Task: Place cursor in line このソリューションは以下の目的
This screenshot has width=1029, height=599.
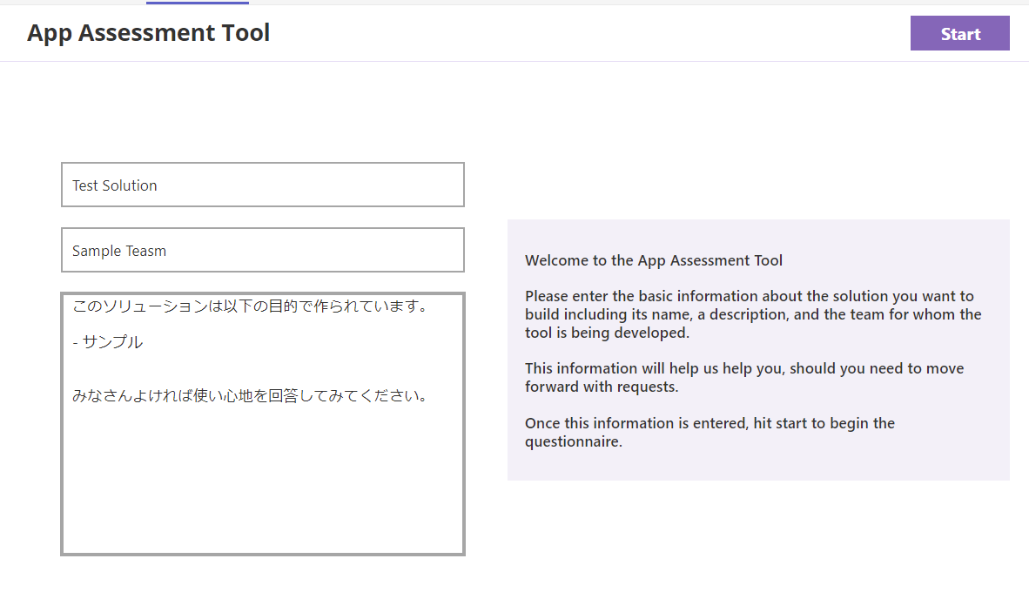Action: (x=250, y=306)
